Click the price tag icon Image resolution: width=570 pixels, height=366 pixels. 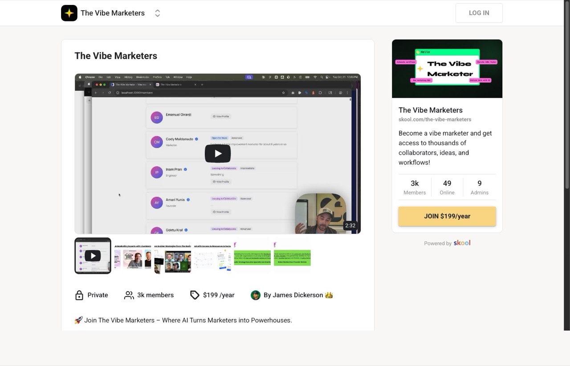pyautogui.click(x=195, y=295)
